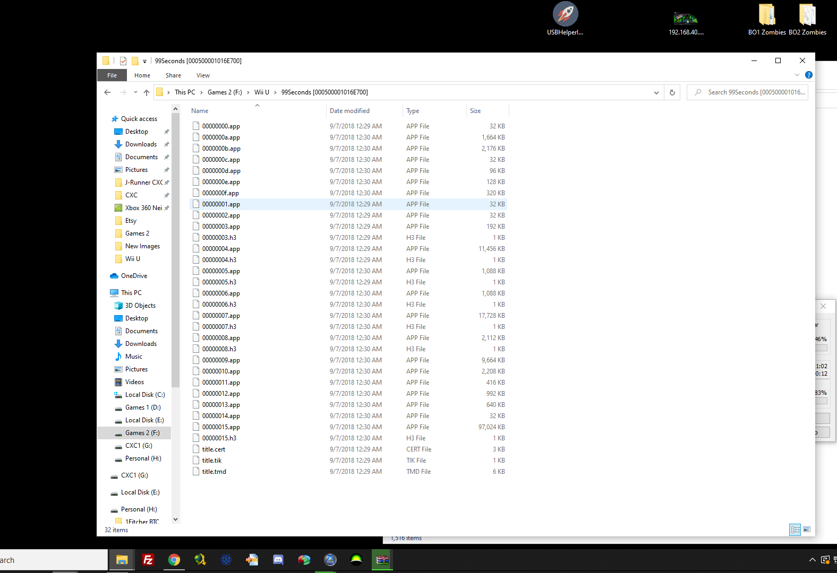This screenshot has height=573, width=837.
Task: Expand the chevron after Wii U in path
Action: pos(275,92)
